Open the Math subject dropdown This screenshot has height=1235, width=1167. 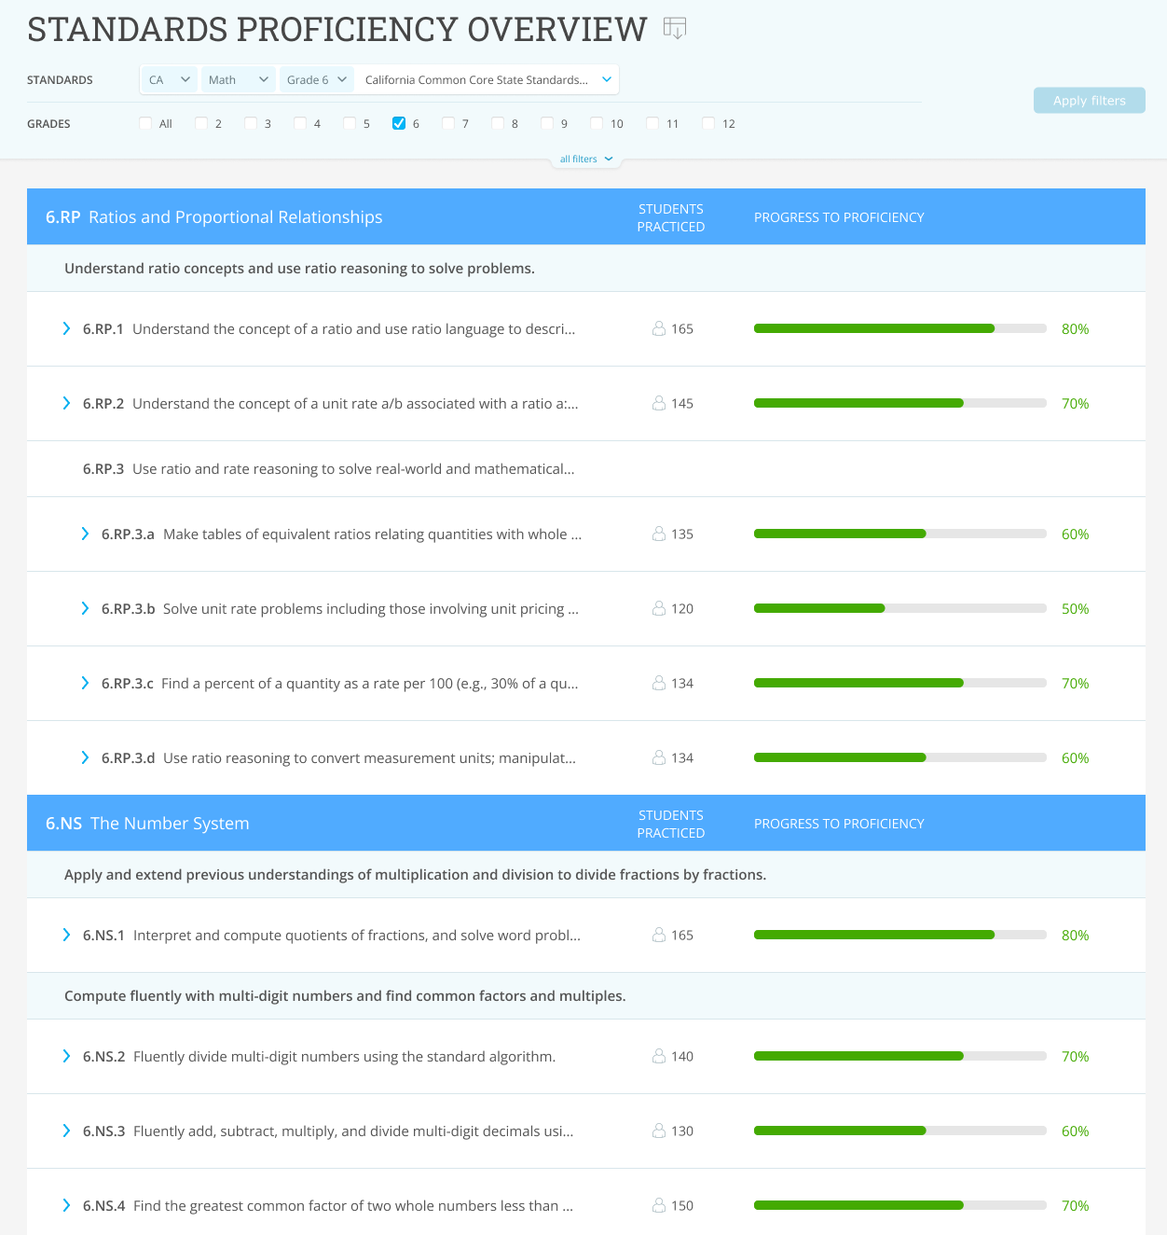coord(238,79)
